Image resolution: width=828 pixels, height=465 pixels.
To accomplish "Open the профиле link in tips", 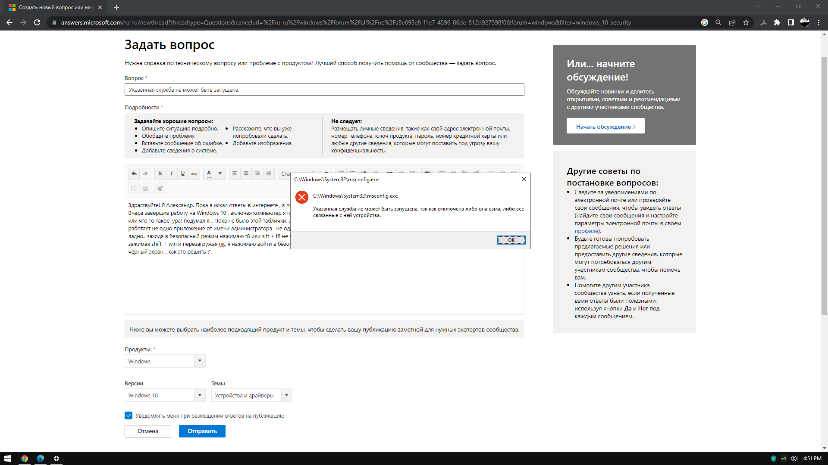I will [x=586, y=231].
